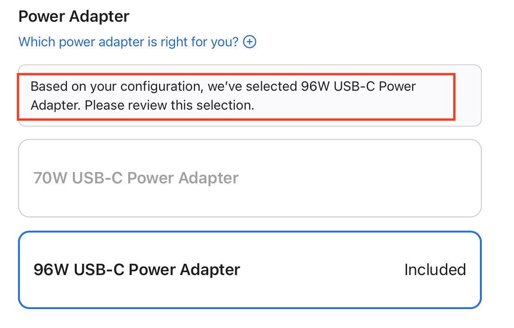Open "Which power adapter is right for you?" link
The image size is (514, 328).
(x=128, y=42)
